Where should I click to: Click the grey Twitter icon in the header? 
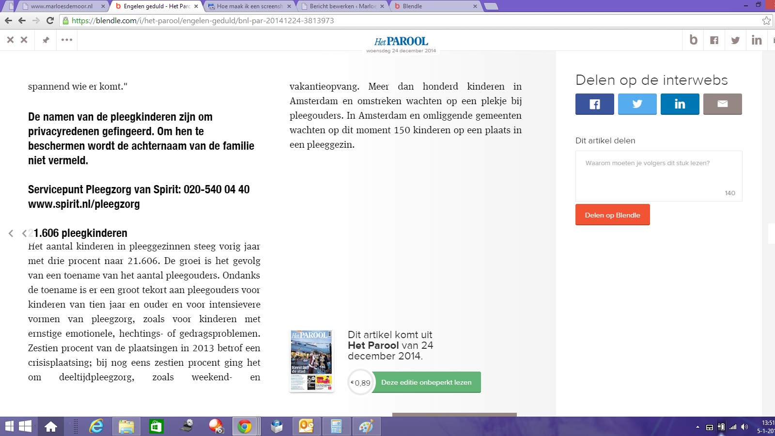tap(735, 40)
